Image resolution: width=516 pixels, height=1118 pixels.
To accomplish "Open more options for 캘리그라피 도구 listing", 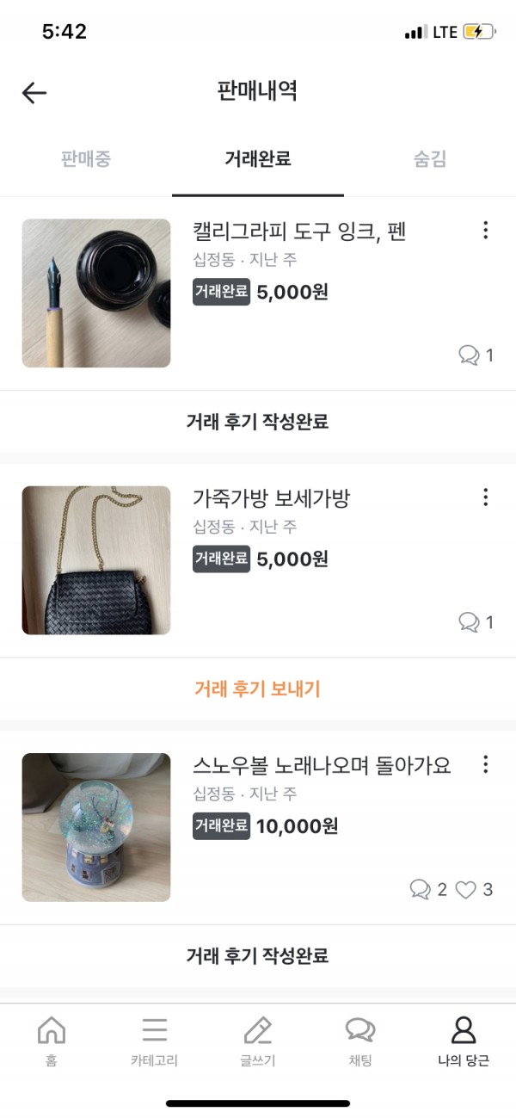I will [486, 230].
